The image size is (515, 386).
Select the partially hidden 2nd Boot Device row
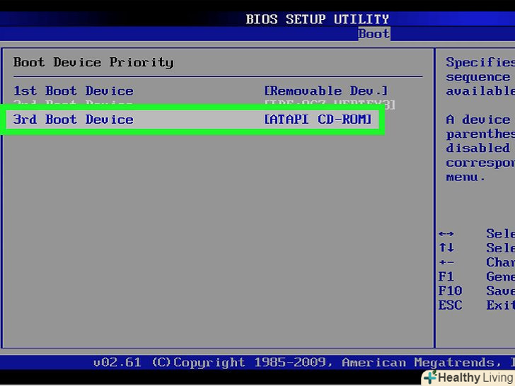[74, 104]
